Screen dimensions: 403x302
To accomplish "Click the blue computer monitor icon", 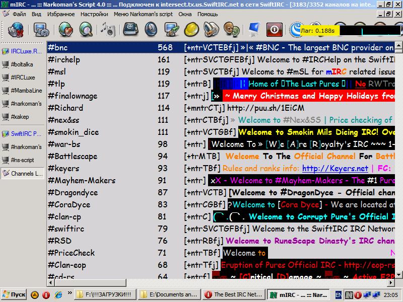I will 254,30.
